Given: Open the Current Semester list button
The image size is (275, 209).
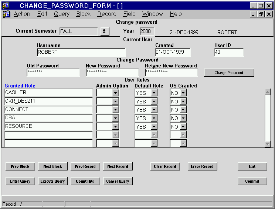Looking at the screenshot, I should (x=105, y=31).
